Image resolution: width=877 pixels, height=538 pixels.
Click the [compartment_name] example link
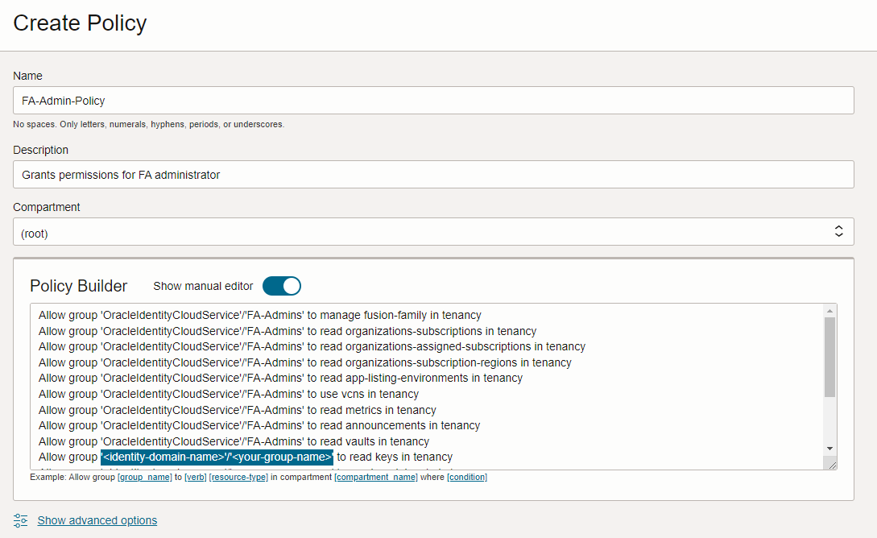pyautogui.click(x=375, y=477)
